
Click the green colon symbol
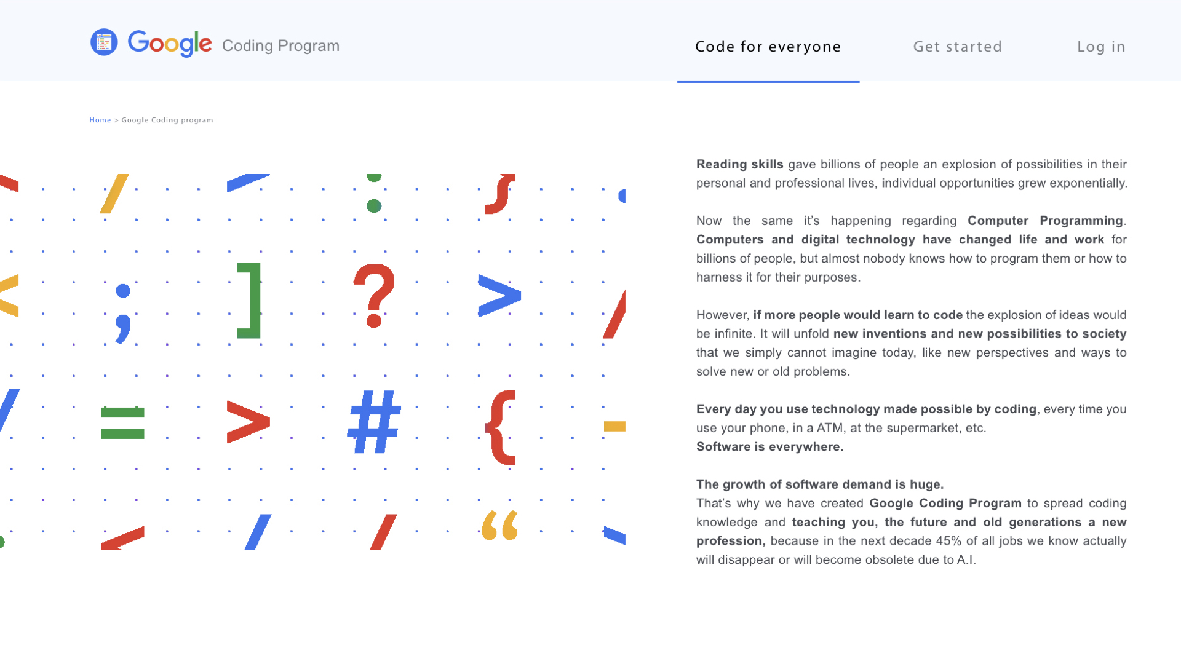374,195
